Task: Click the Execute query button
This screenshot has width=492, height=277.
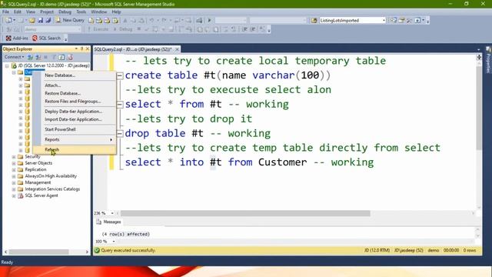Action: pyautogui.click(x=98, y=29)
